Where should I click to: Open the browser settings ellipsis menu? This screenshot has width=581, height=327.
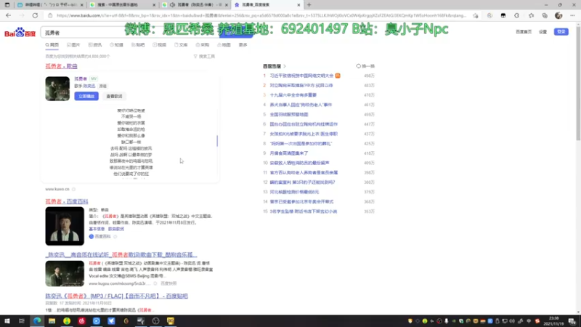(572, 15)
